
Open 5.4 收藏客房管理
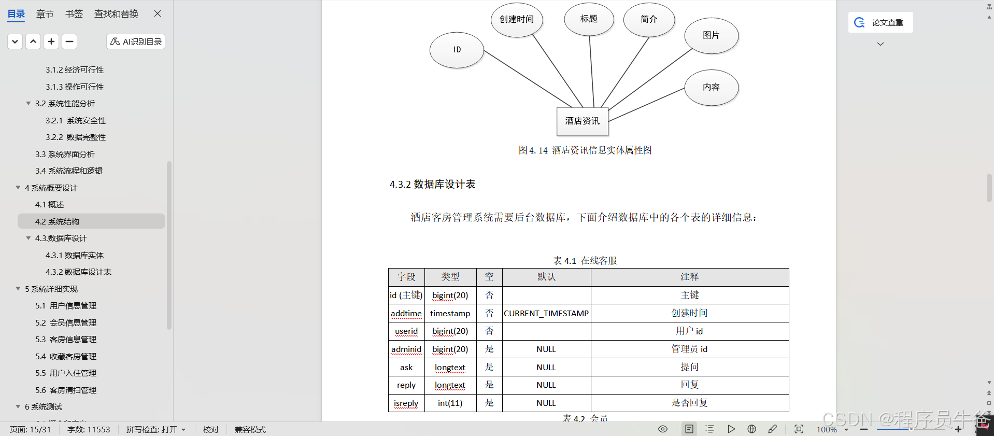coord(66,356)
